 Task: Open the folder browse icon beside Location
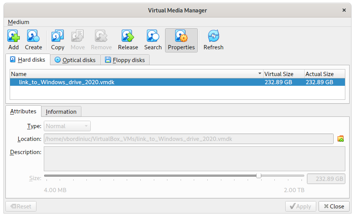coord(341,139)
